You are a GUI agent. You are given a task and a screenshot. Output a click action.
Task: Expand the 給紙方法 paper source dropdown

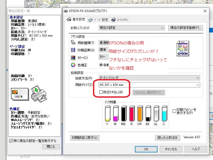[149, 78]
